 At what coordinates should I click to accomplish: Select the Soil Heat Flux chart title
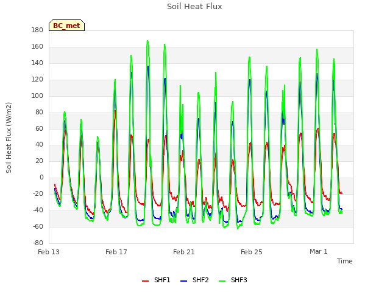194,7
